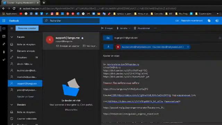Click Nouveau courrier button

click(27, 28)
